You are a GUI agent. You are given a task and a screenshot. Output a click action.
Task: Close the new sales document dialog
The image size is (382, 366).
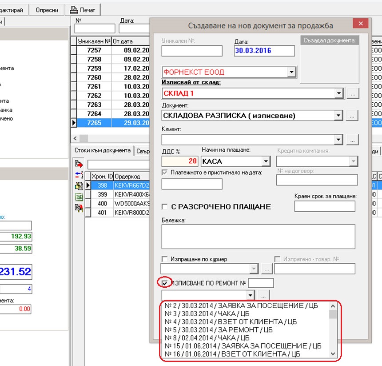pos(361,24)
